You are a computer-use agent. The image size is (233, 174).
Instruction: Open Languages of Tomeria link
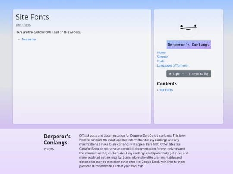pyautogui.click(x=172, y=65)
